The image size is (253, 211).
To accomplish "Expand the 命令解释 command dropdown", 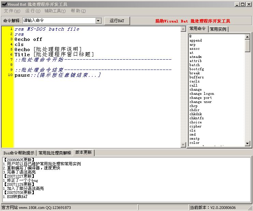I will coord(98,21).
